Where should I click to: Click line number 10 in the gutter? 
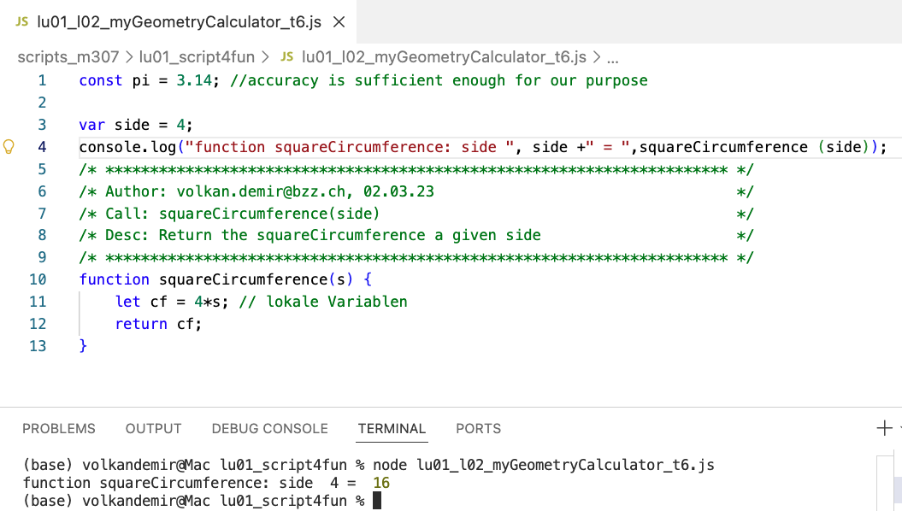pos(38,279)
